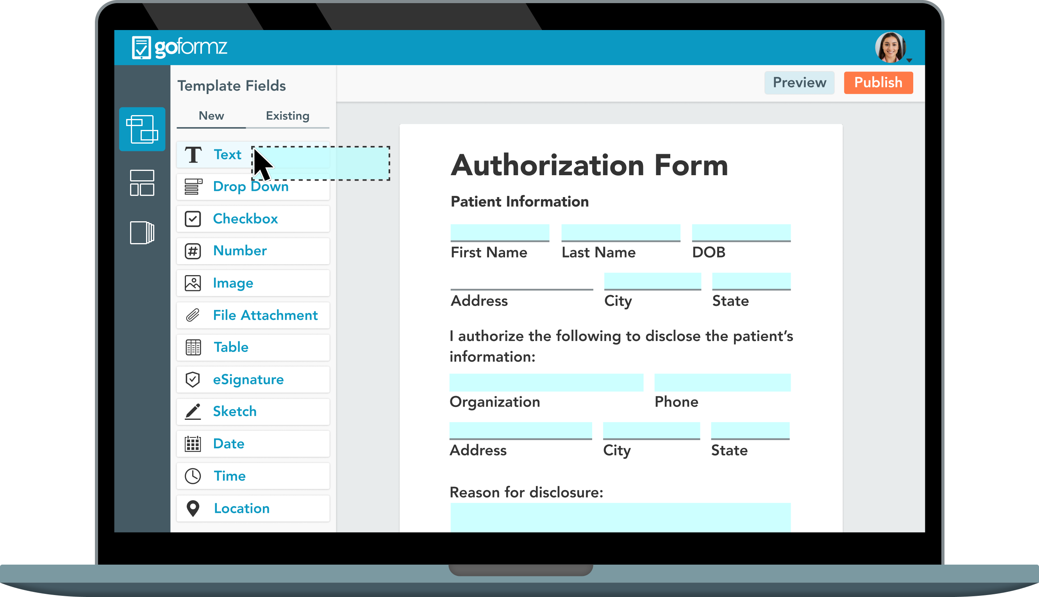Image resolution: width=1039 pixels, height=597 pixels.
Task: Select the Text field type icon
Action: tap(193, 154)
